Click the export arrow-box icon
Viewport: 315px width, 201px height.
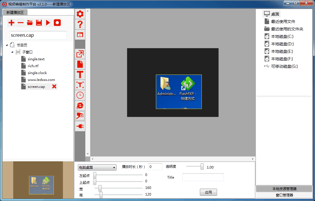point(80,54)
